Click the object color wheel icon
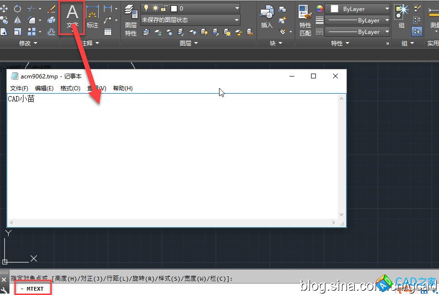 (320, 9)
